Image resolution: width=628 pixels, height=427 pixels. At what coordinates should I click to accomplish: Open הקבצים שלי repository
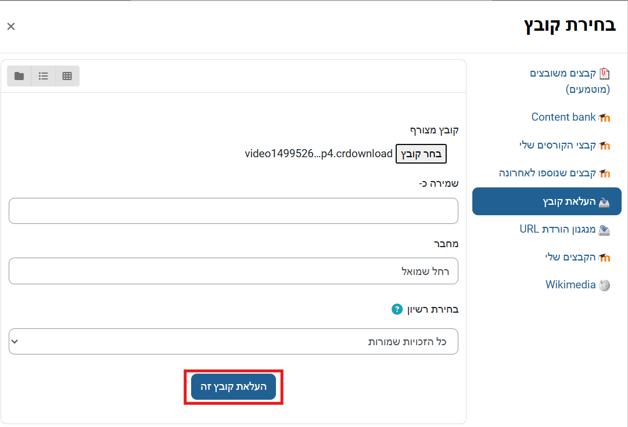[x=570, y=257]
